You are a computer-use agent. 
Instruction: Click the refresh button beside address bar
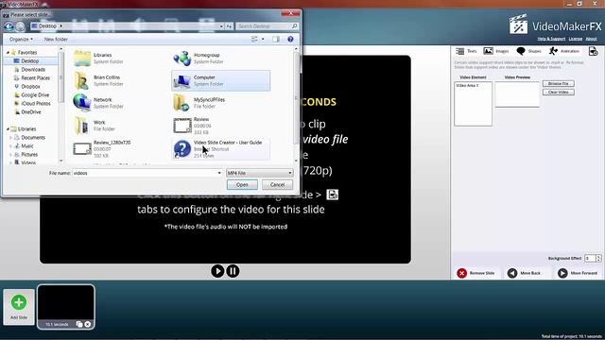229,26
